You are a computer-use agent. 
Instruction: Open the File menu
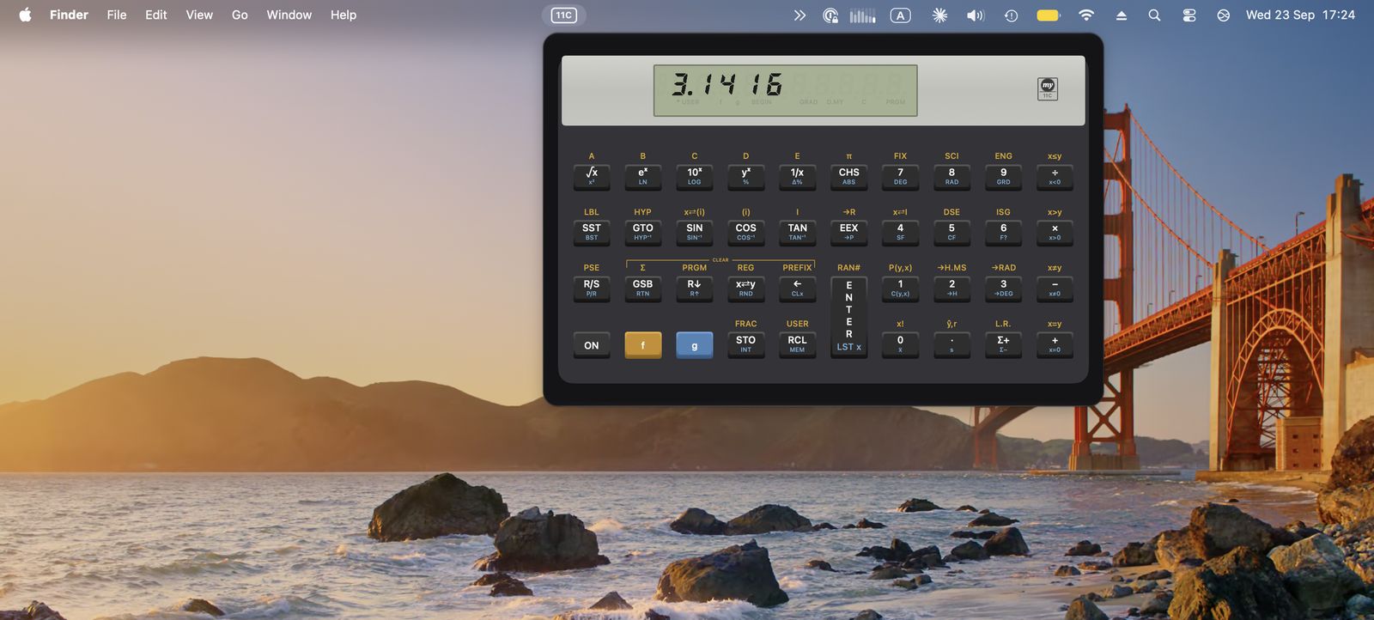[x=117, y=15]
